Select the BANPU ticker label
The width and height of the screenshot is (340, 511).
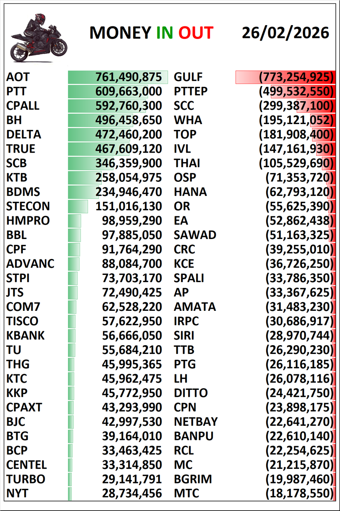tap(194, 436)
